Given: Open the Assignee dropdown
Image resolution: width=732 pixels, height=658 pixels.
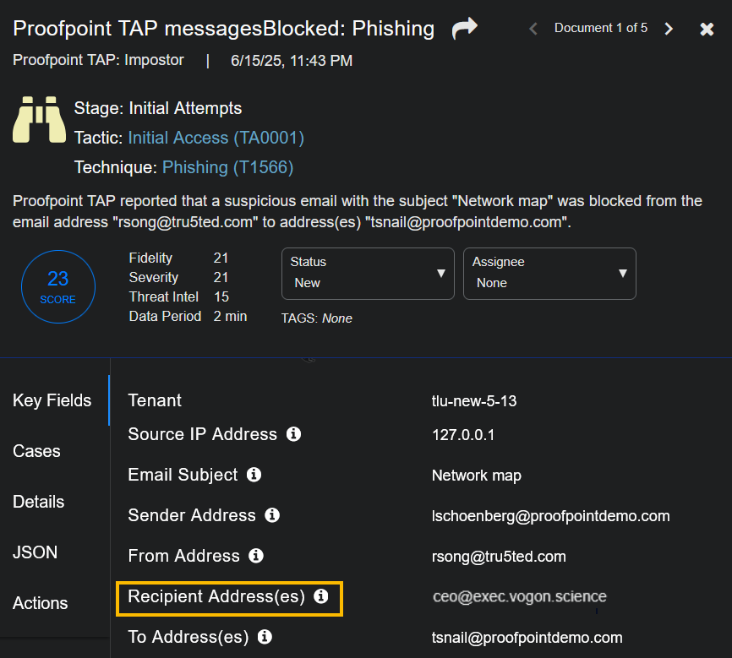Looking at the screenshot, I should click(x=549, y=273).
